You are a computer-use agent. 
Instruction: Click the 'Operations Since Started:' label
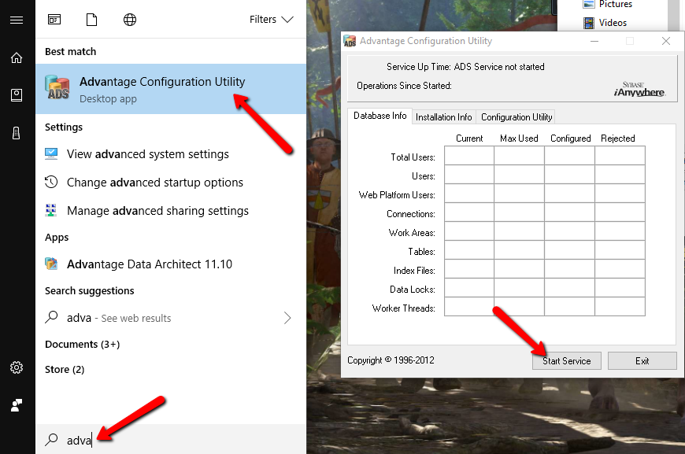404,86
